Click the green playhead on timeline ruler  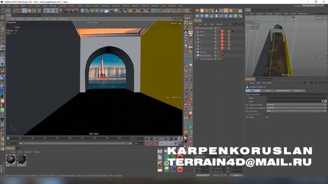tap(8, 138)
